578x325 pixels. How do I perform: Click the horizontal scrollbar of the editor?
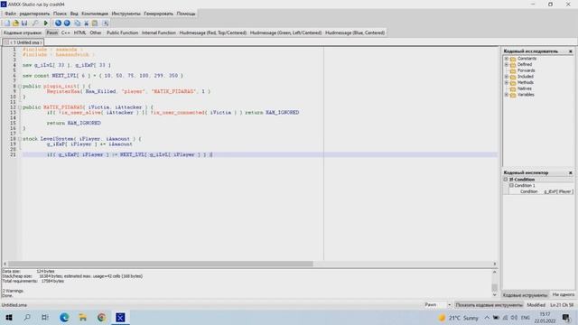161,264
